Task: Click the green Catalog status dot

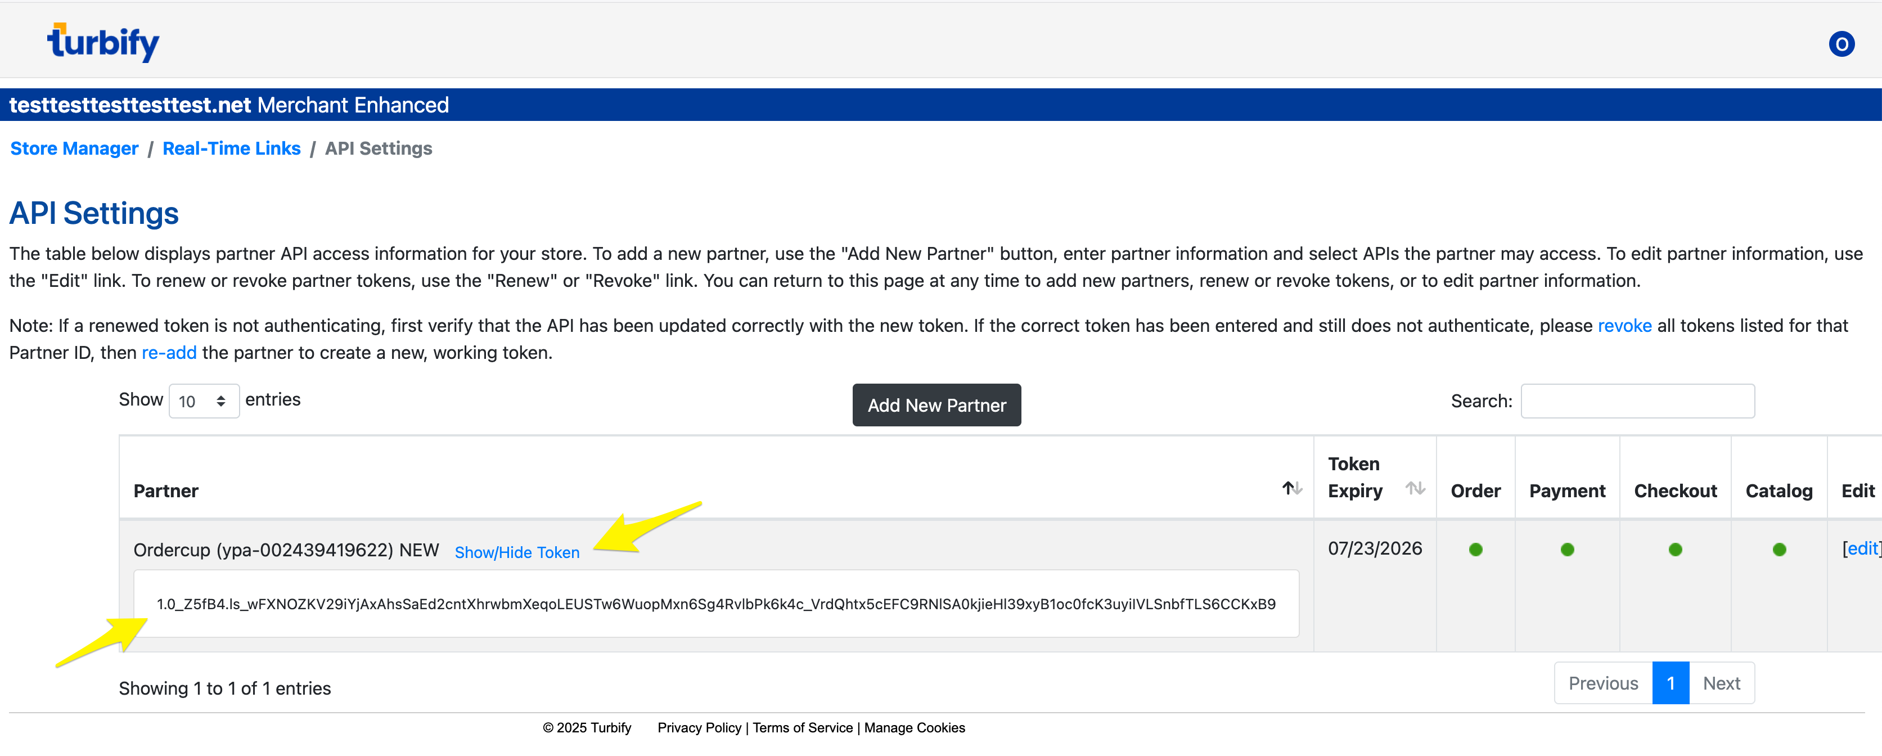Action: coord(1779,550)
